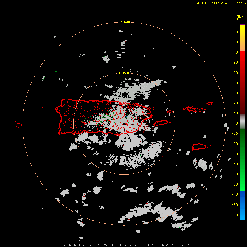Select the positive 80 knot scale label
The width and height of the screenshot is (247, 247).
236,42
